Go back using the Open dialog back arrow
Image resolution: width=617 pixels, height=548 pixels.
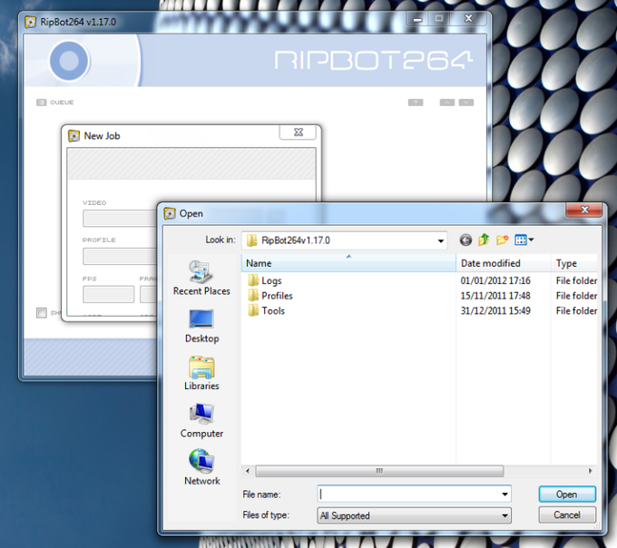pos(465,240)
